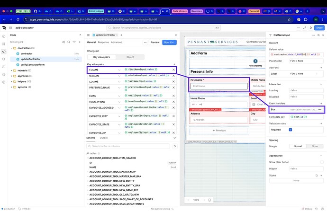327x211 pixels.
Task: Expand the systems folder
Action: 12,87
